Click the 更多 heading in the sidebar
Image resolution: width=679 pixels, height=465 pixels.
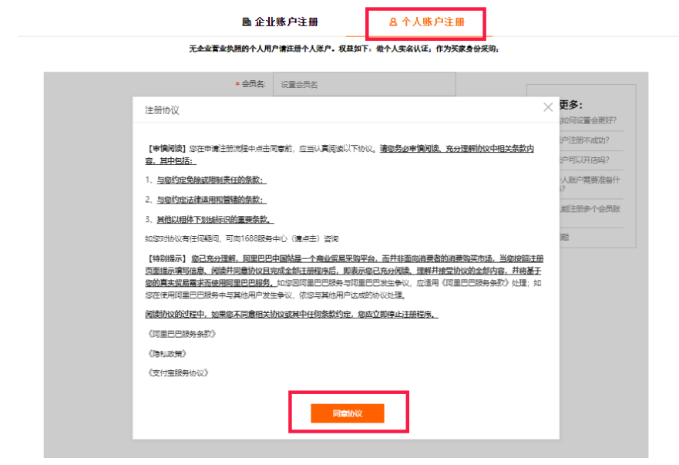[571, 104]
